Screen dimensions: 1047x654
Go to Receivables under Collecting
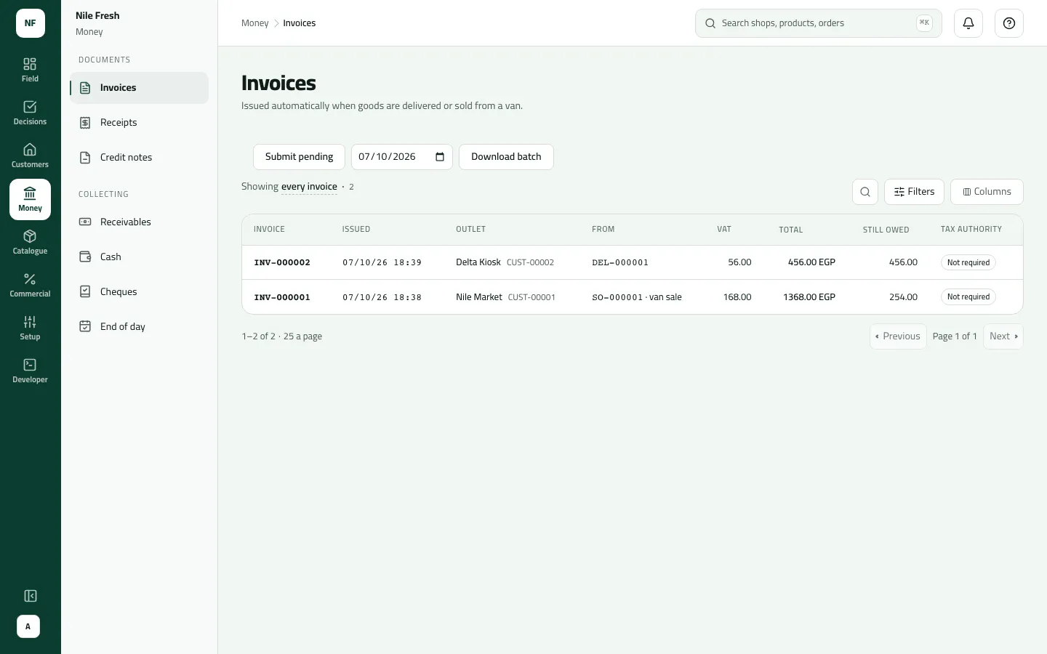(x=139, y=222)
